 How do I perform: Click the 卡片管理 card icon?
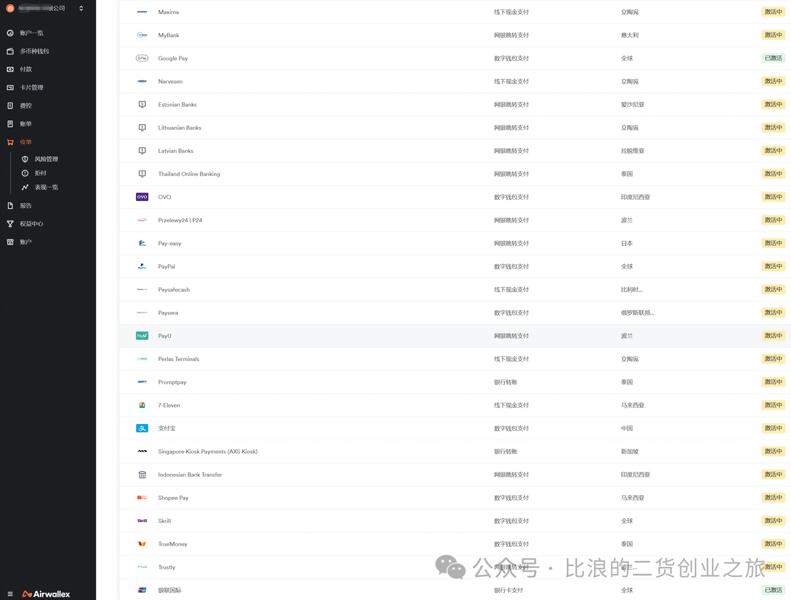click(x=10, y=88)
